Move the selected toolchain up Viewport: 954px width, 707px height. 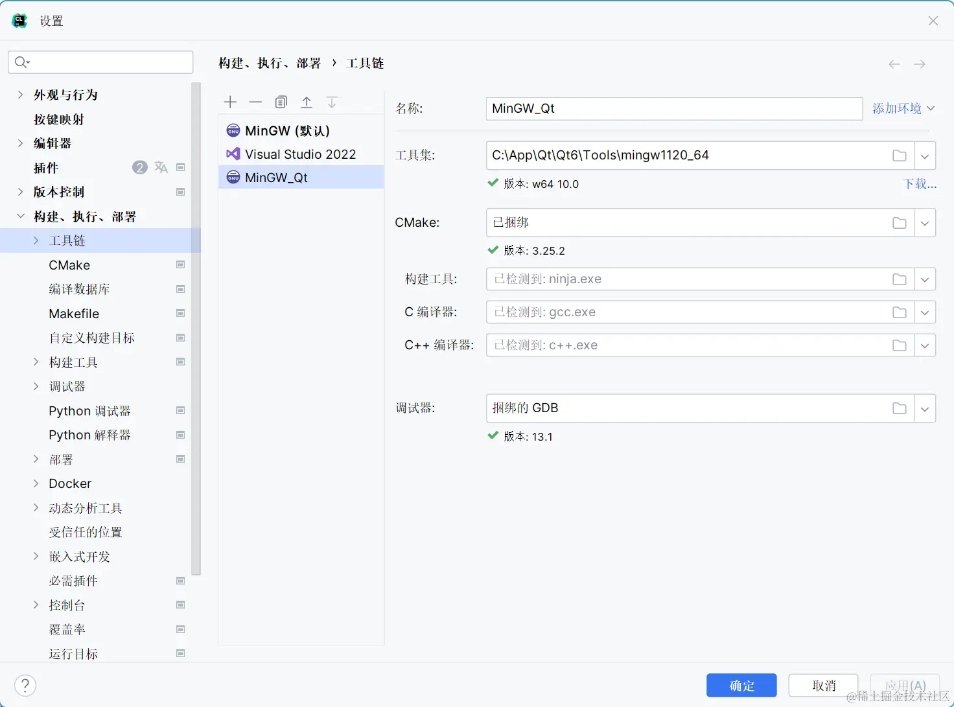pyautogui.click(x=307, y=102)
